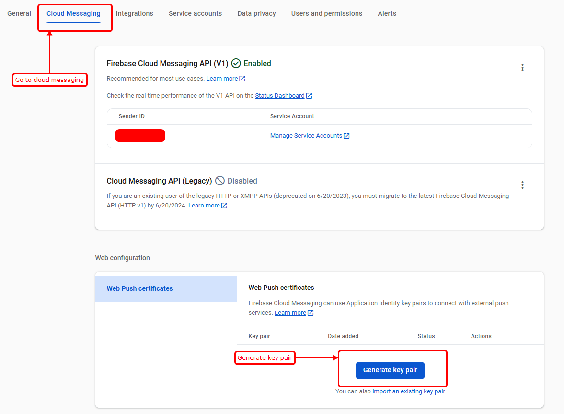Click the Status Dashboard link
The image size is (564, 414).
(280, 95)
